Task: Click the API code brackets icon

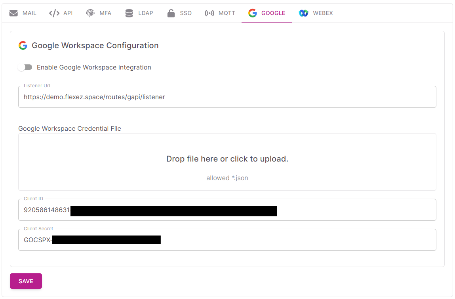Action: click(x=54, y=13)
